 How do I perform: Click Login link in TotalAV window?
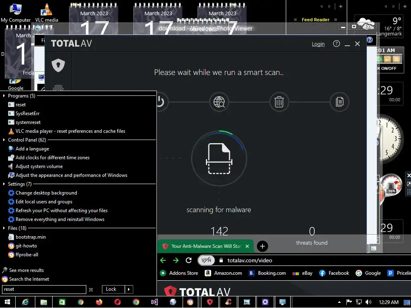click(x=318, y=44)
